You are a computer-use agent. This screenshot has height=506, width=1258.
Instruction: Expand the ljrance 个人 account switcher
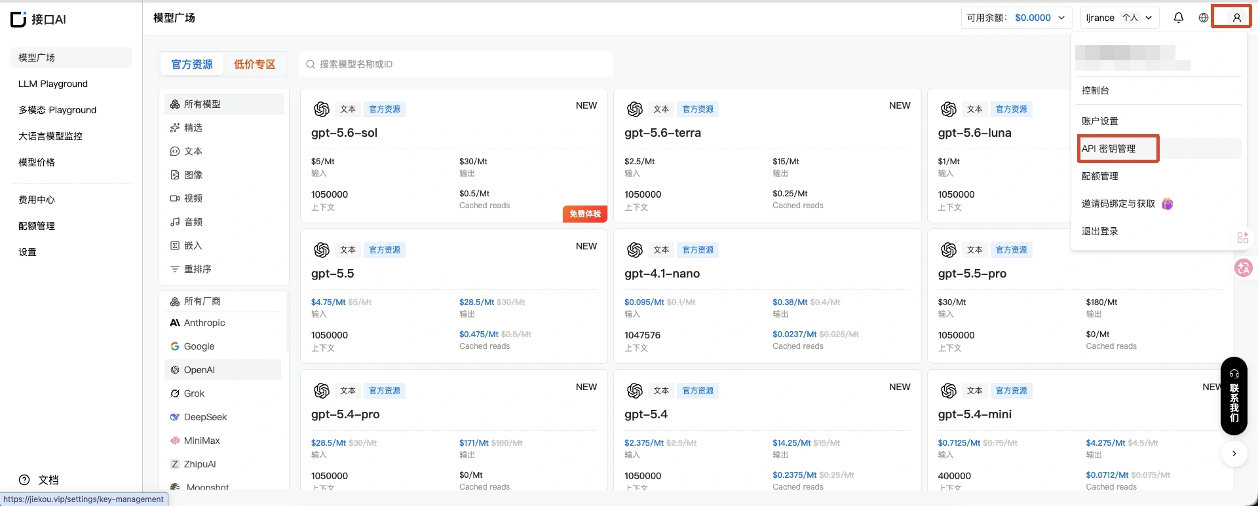(x=1119, y=18)
